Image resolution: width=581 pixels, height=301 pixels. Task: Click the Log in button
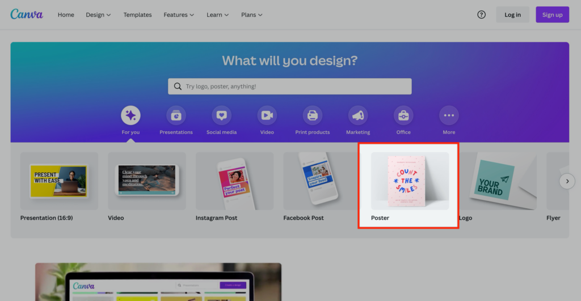point(512,15)
